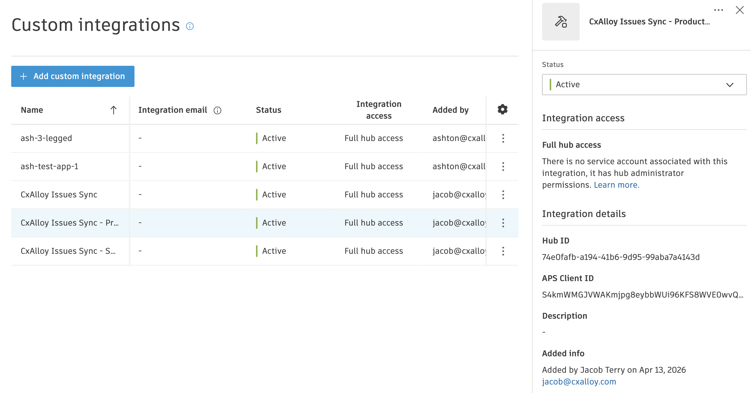Click the Status column header
The height and width of the screenshot is (393, 751).
tap(268, 110)
